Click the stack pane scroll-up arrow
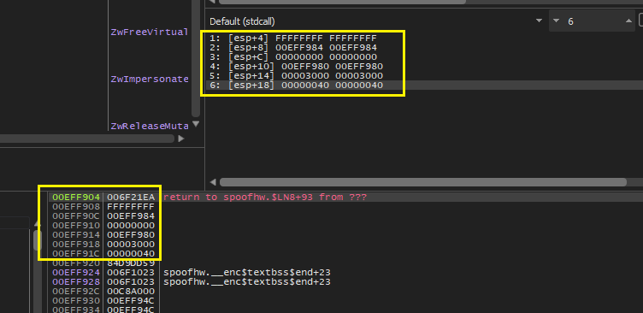The width and height of the screenshot is (643, 313). tap(38, 225)
